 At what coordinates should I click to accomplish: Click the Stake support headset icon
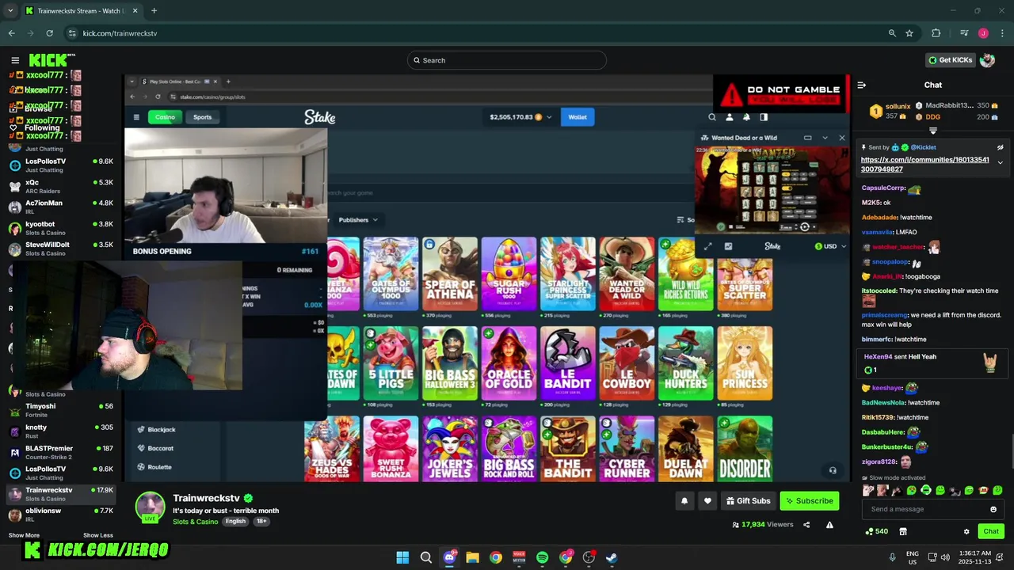[833, 470]
